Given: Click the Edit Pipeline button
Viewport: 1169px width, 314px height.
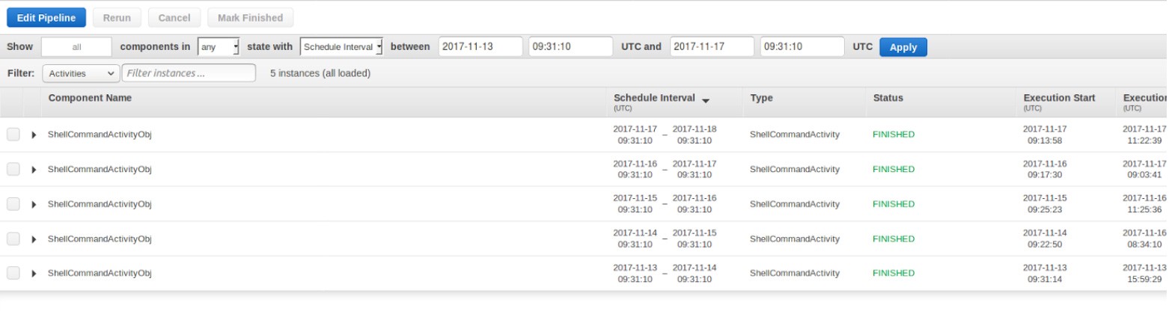Looking at the screenshot, I should (x=46, y=18).
